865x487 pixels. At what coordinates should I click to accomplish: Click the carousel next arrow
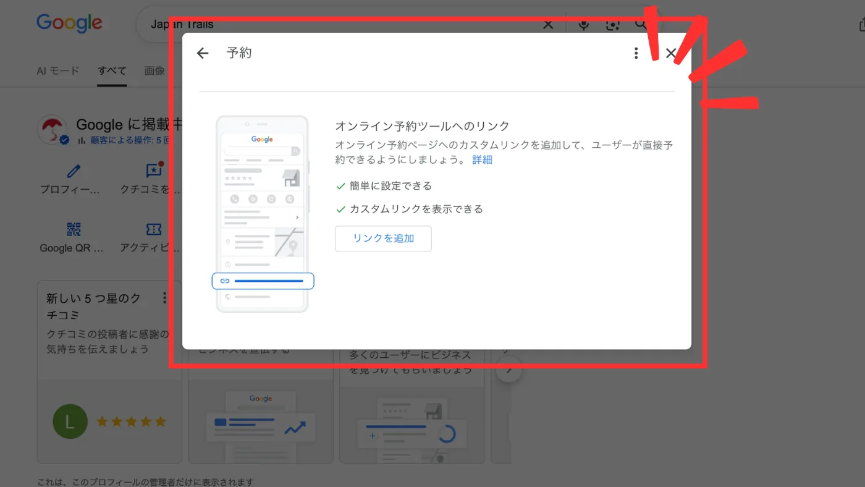coord(509,370)
